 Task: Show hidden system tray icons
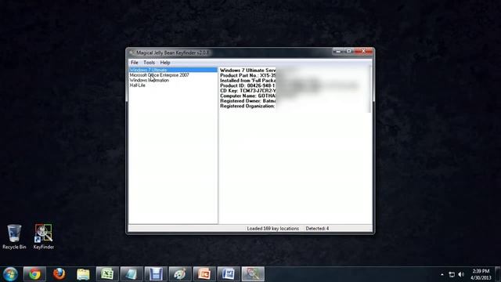coord(442,275)
